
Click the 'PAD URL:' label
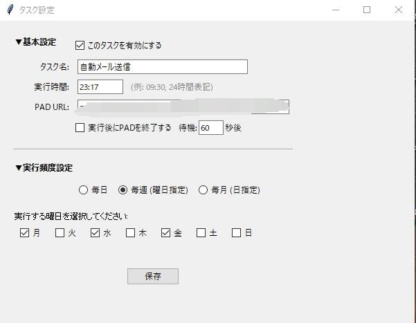(52, 107)
